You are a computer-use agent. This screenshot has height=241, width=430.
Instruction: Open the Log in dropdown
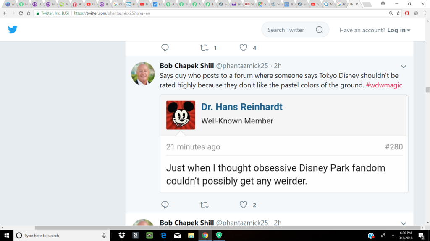tap(399, 30)
